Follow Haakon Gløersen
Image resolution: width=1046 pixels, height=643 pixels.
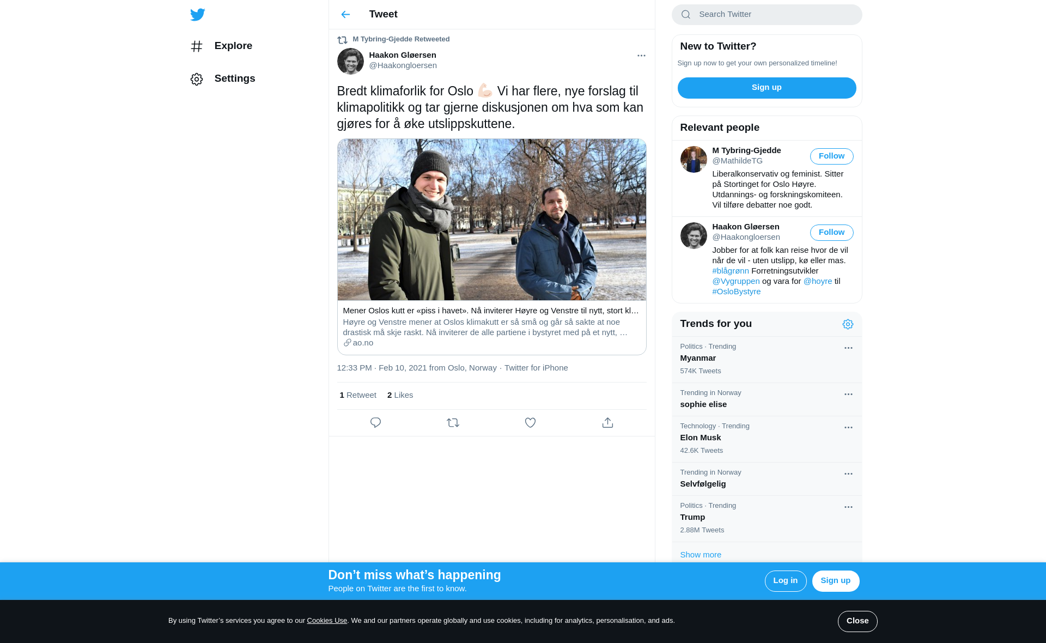(831, 233)
